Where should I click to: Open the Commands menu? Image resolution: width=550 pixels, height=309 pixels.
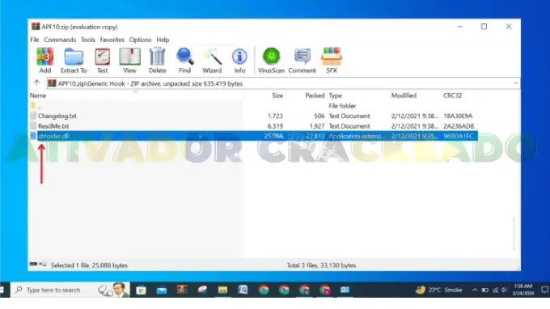[x=60, y=40]
